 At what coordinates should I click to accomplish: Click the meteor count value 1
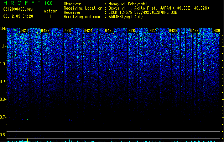click(51, 16)
